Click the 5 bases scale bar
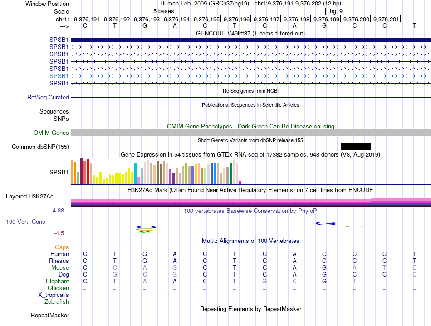431x326 pixels. pos(250,11)
